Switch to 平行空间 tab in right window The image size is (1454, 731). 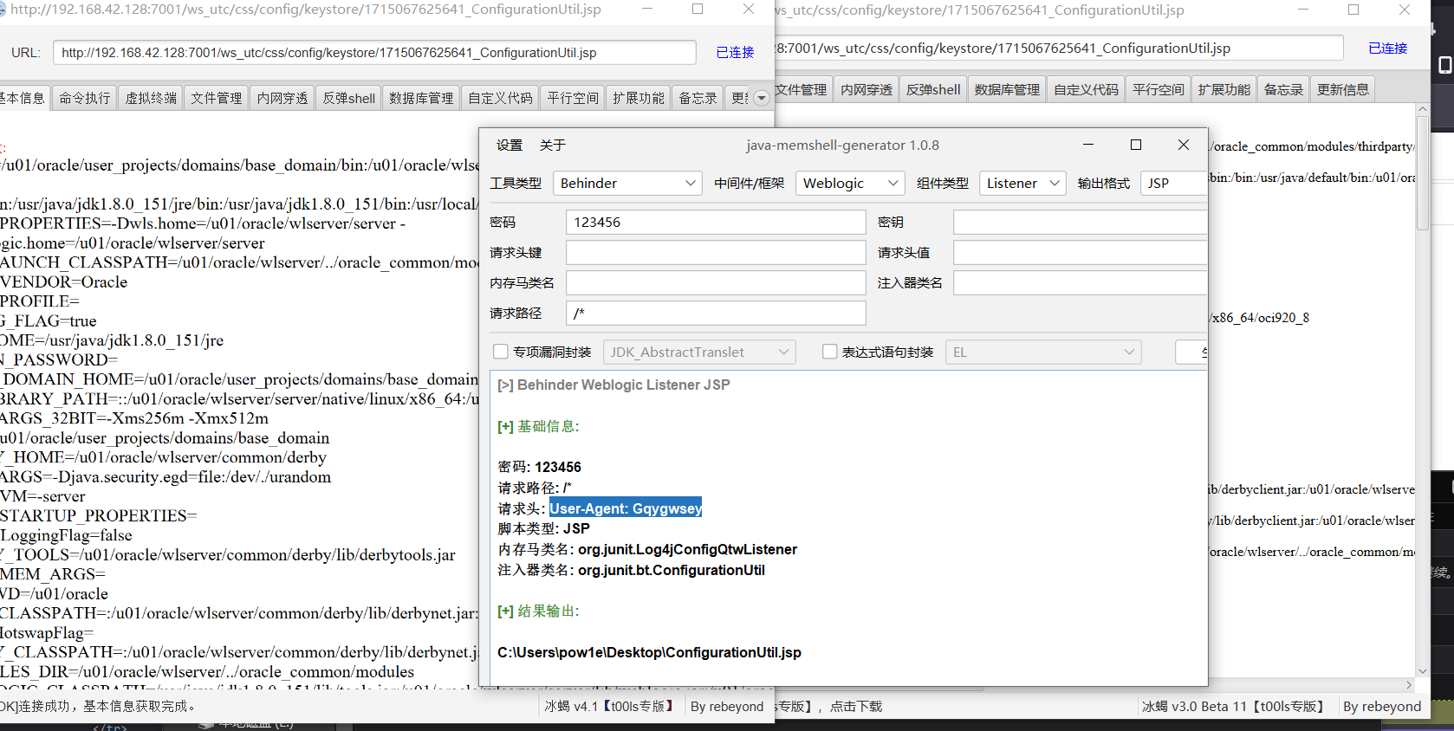tap(1159, 89)
